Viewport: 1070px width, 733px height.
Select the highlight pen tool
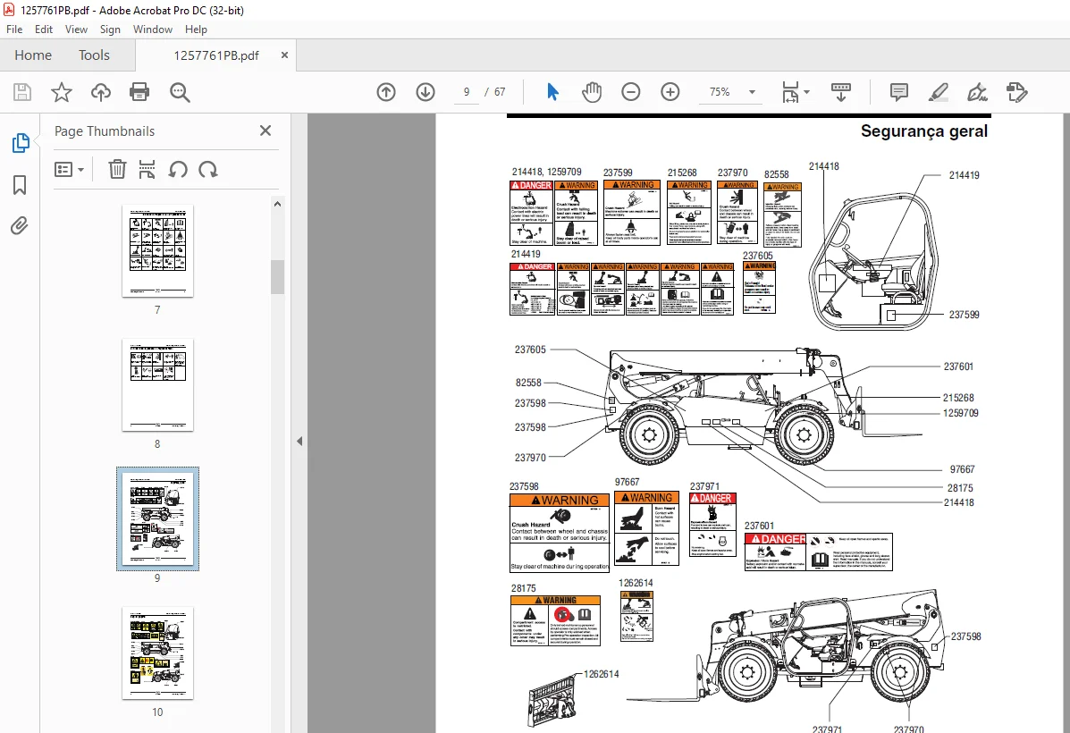[x=939, y=92]
